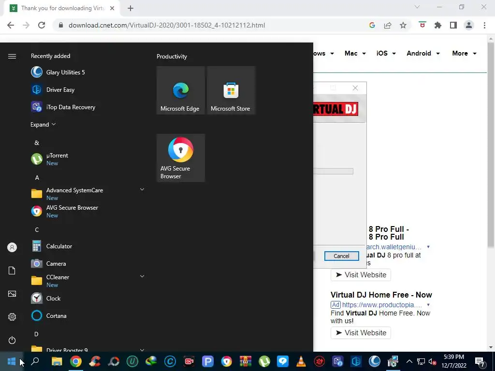Share this page from the address bar
495x371 pixels.
point(388,25)
